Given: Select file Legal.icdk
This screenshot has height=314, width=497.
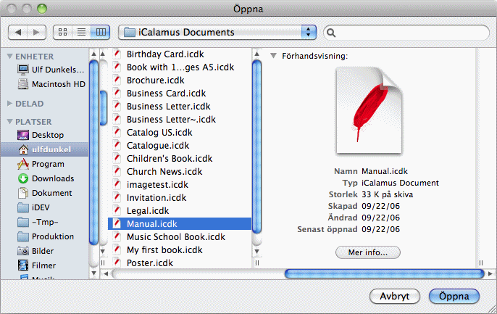Looking at the screenshot, I should coord(180,210).
